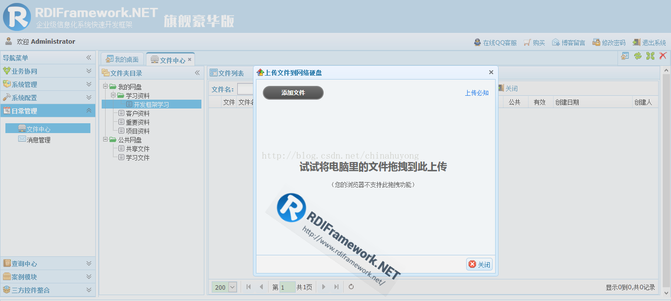Click the 关闭 toolbar button behind the dialog
The width and height of the screenshot is (671, 301).
click(508, 88)
